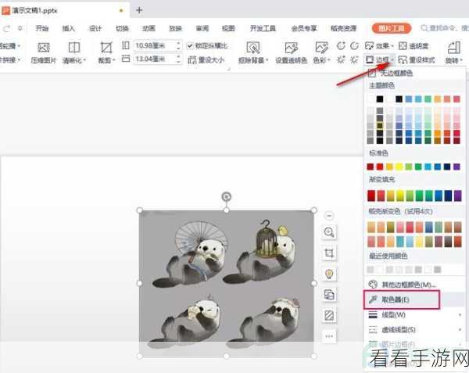Switch to the 开始 ribbon tab
469x373 pixels.
pyautogui.click(x=42, y=28)
